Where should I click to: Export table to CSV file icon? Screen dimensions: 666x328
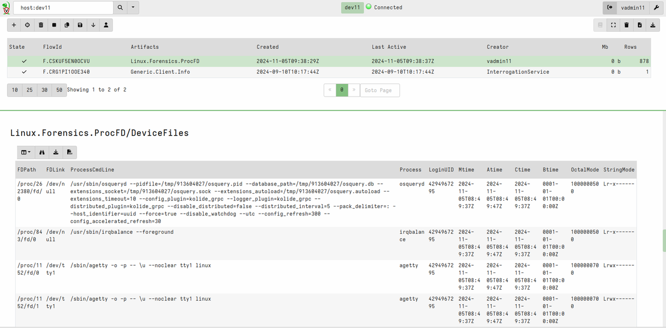69,152
